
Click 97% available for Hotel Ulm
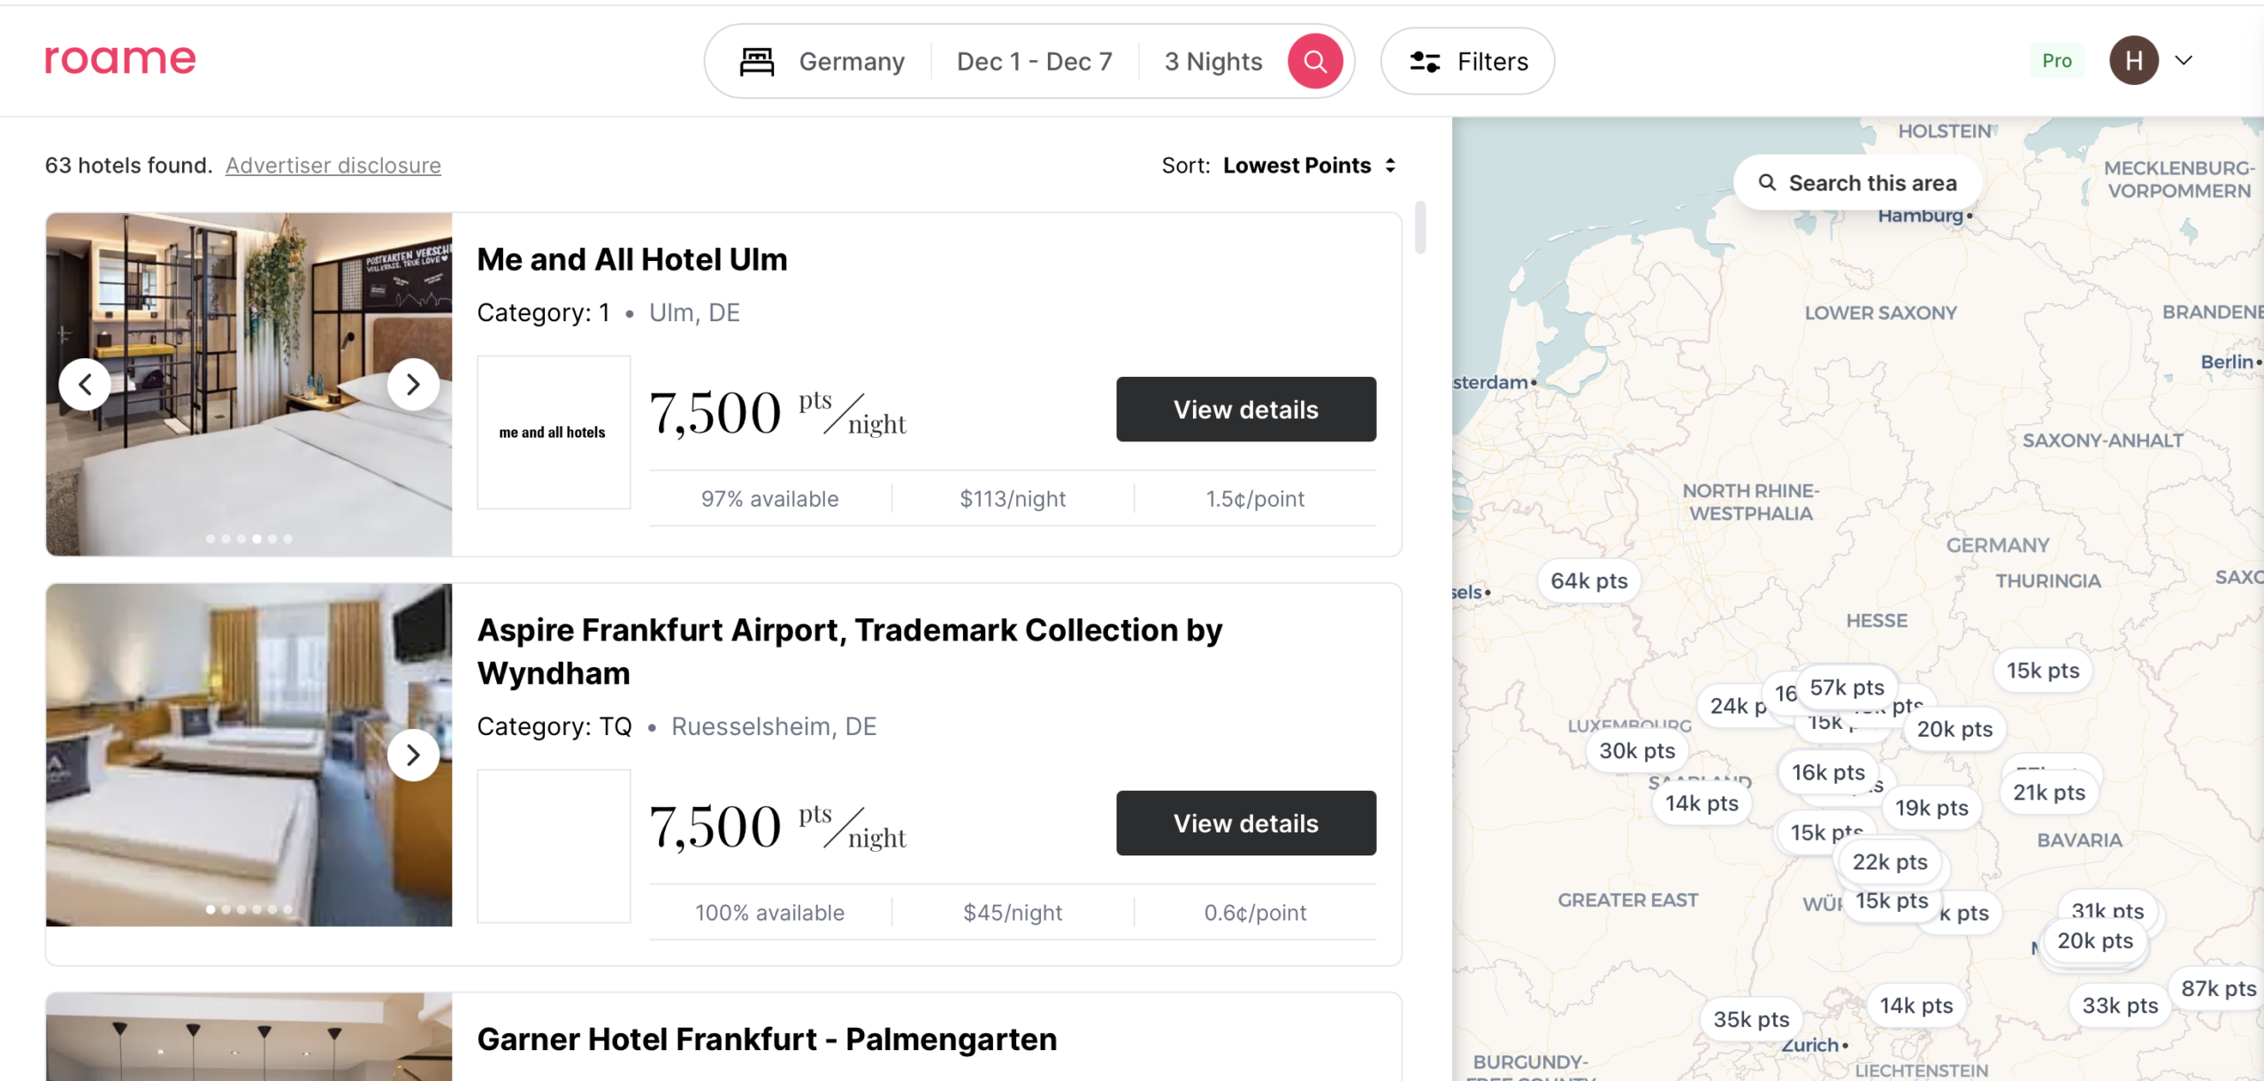pyautogui.click(x=769, y=499)
